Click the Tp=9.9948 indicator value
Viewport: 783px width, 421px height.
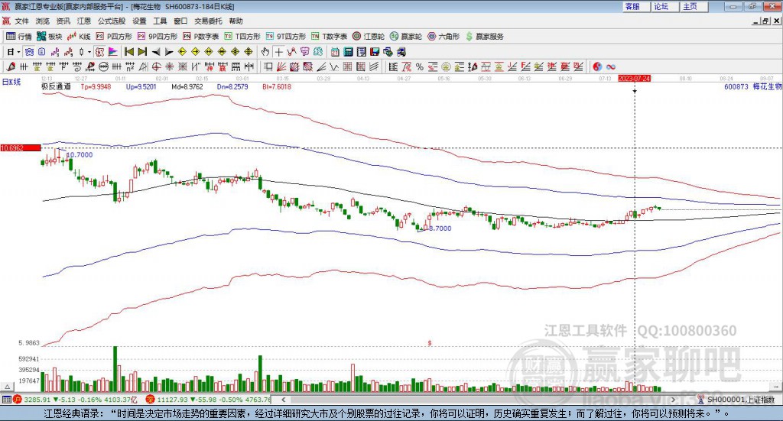(x=96, y=86)
